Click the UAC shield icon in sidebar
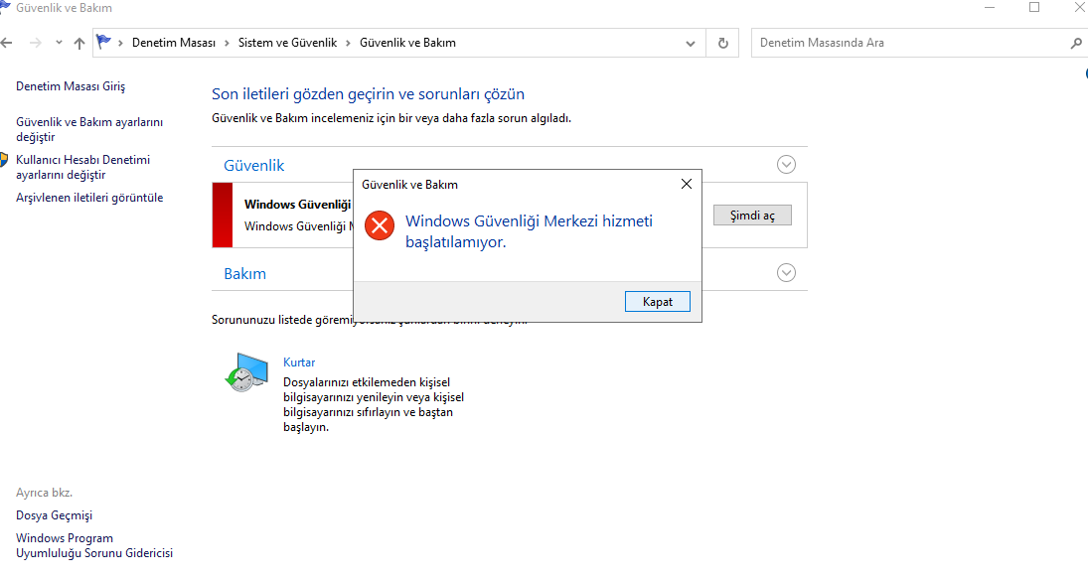Screen dimensions: 1088x580 point(3,160)
